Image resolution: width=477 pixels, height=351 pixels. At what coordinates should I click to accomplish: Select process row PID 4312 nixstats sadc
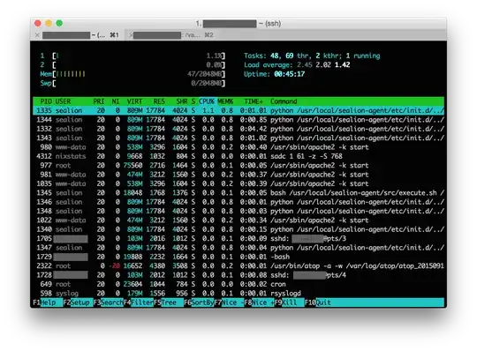[x=238, y=156]
